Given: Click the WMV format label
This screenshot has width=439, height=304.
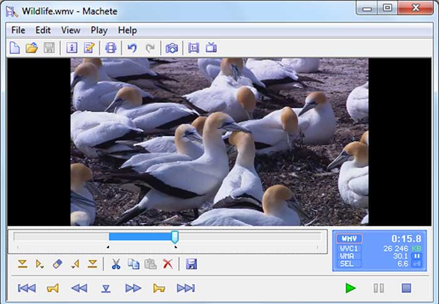Looking at the screenshot, I should point(349,238).
